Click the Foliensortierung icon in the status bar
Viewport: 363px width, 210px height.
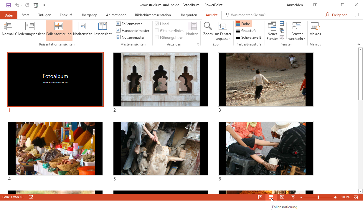click(x=271, y=197)
